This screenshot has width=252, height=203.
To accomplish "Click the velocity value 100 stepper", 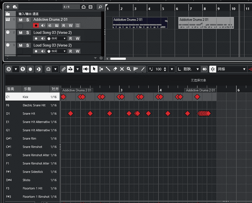I will pos(165,69).
